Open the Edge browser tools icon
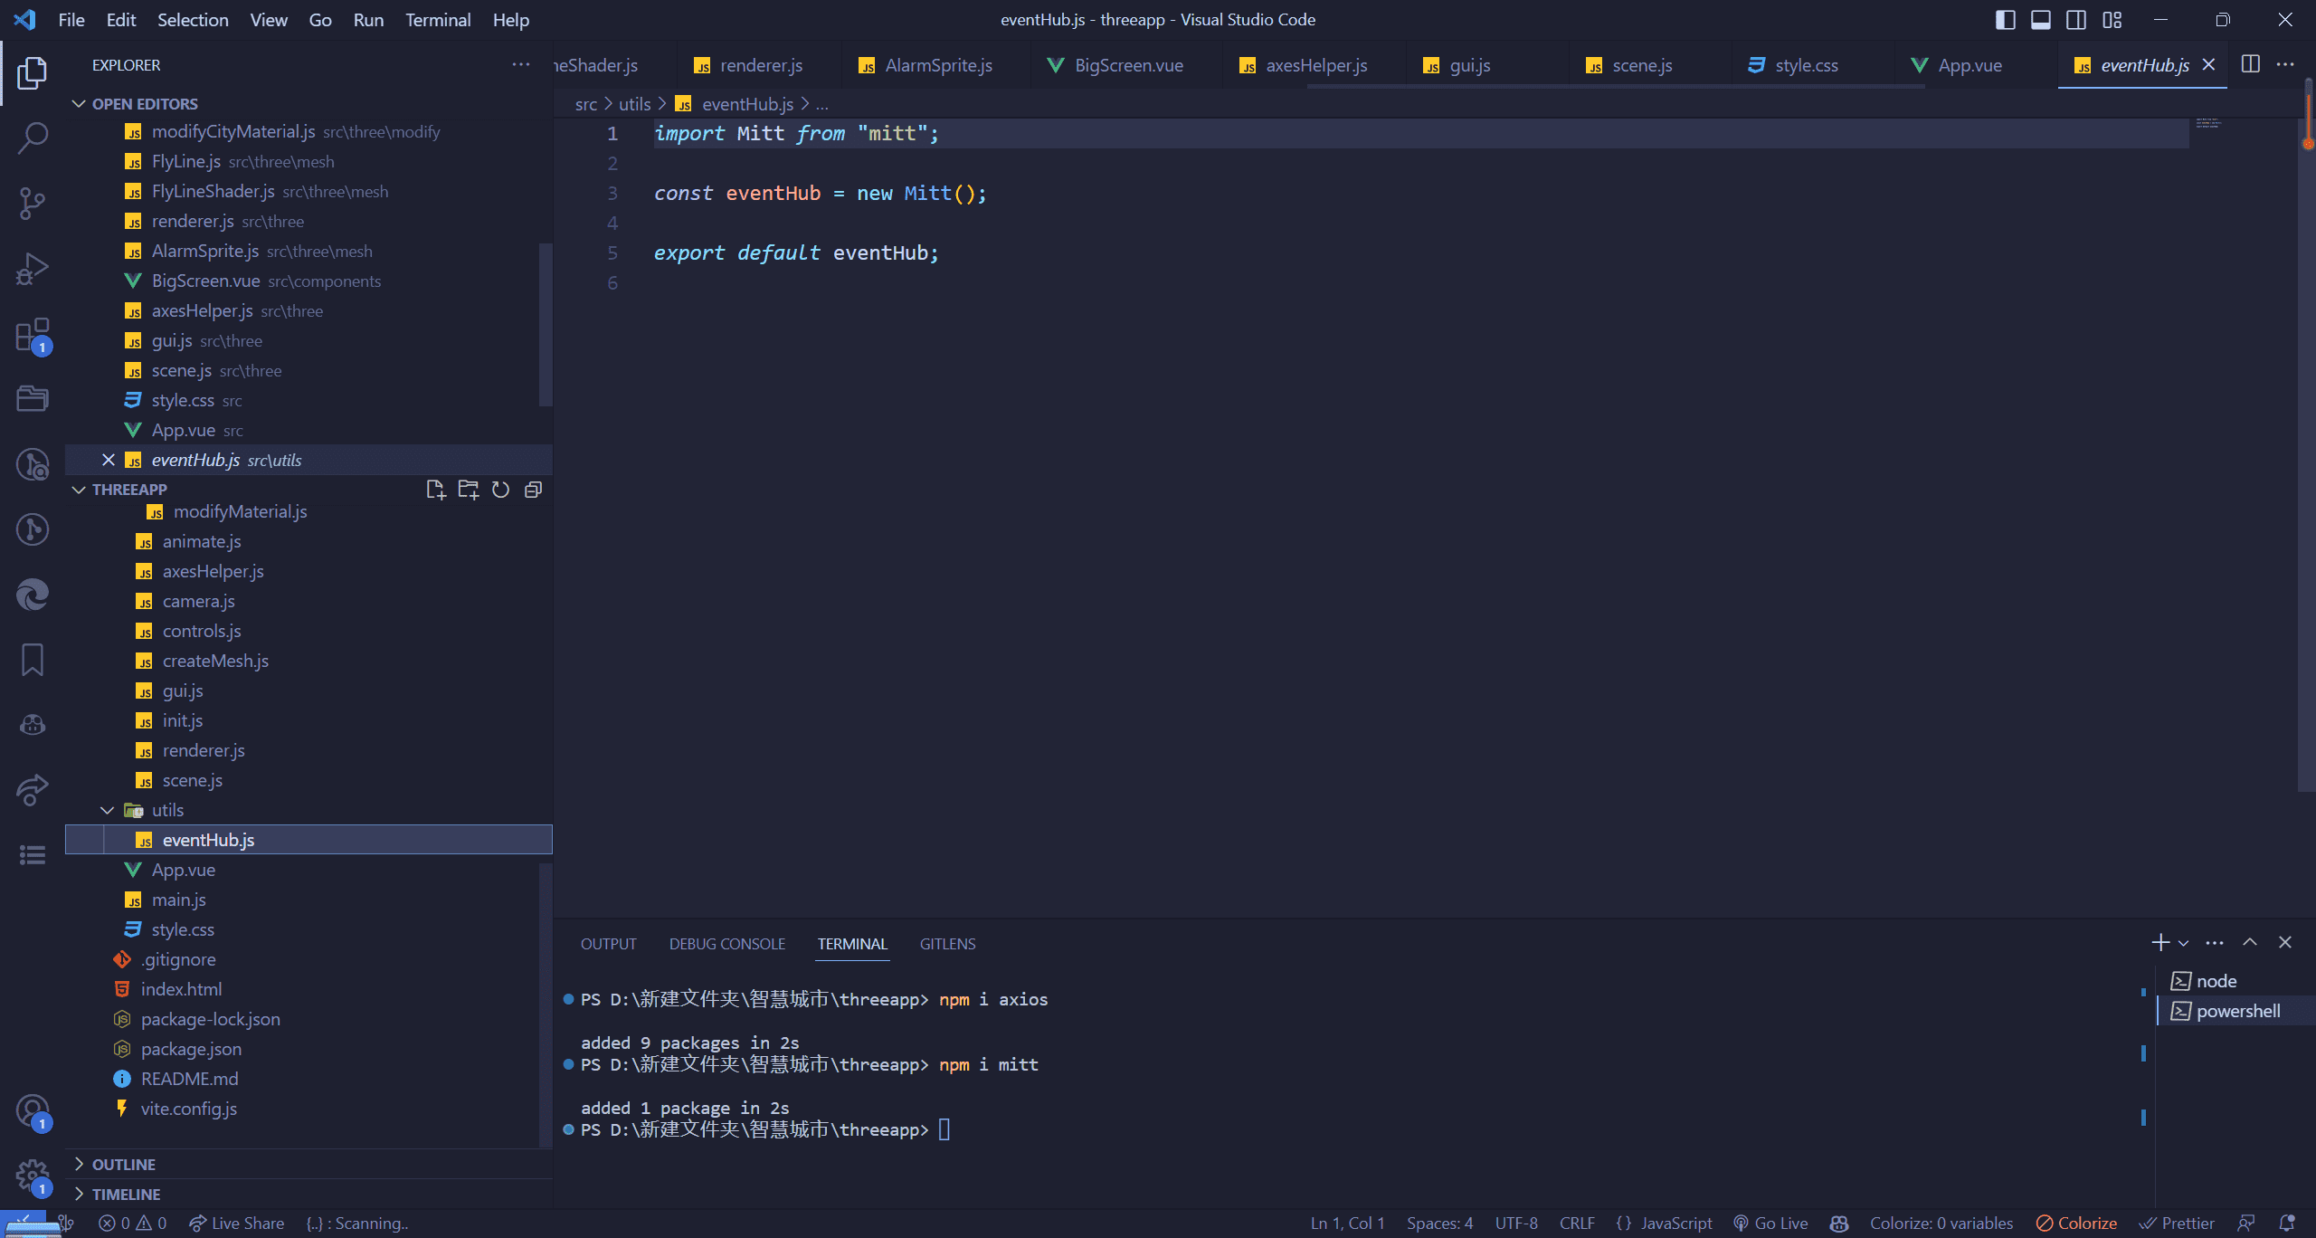 click(x=33, y=595)
